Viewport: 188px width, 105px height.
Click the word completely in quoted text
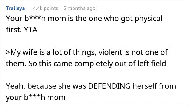(x=93, y=64)
